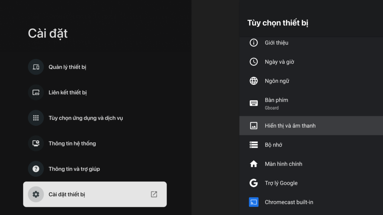Click the blue Chromecast built-in cast icon
The image size is (383, 215).
[254, 202]
